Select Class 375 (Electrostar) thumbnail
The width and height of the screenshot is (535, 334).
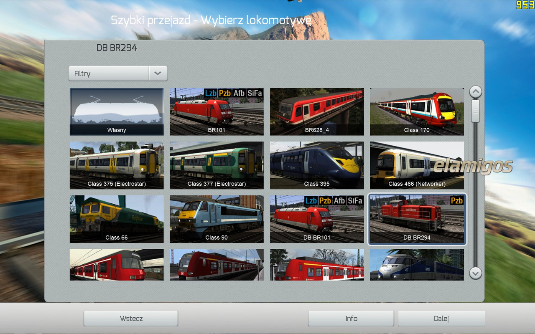(117, 165)
